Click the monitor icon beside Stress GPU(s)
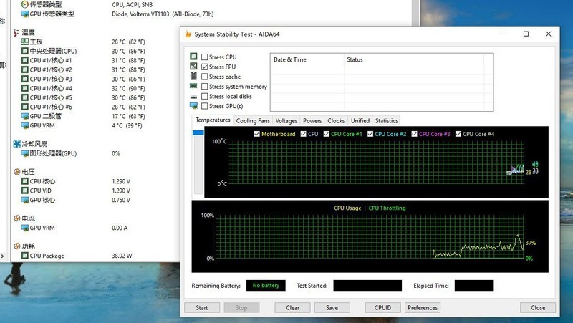 (x=193, y=106)
